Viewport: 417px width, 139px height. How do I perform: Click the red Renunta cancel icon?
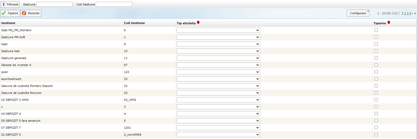pos(24,13)
